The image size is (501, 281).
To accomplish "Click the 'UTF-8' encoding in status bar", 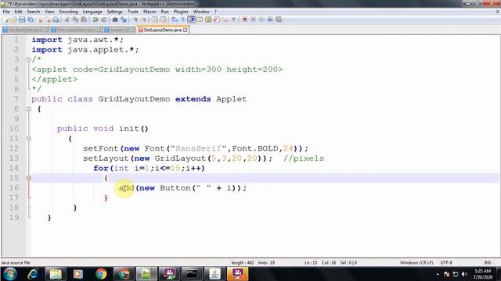I will [x=446, y=262].
